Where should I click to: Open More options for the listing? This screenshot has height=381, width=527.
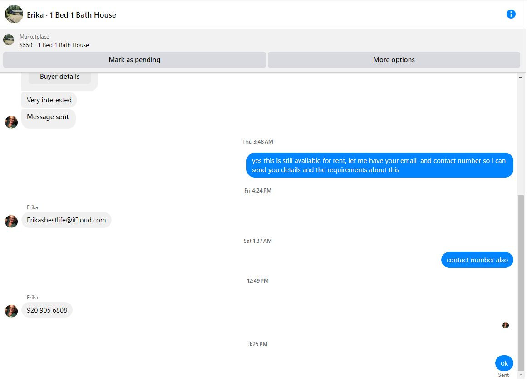394,60
